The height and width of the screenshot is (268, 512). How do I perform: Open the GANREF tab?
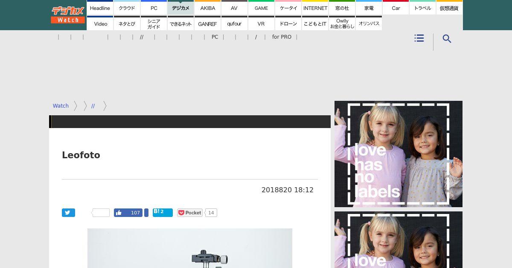207,23
